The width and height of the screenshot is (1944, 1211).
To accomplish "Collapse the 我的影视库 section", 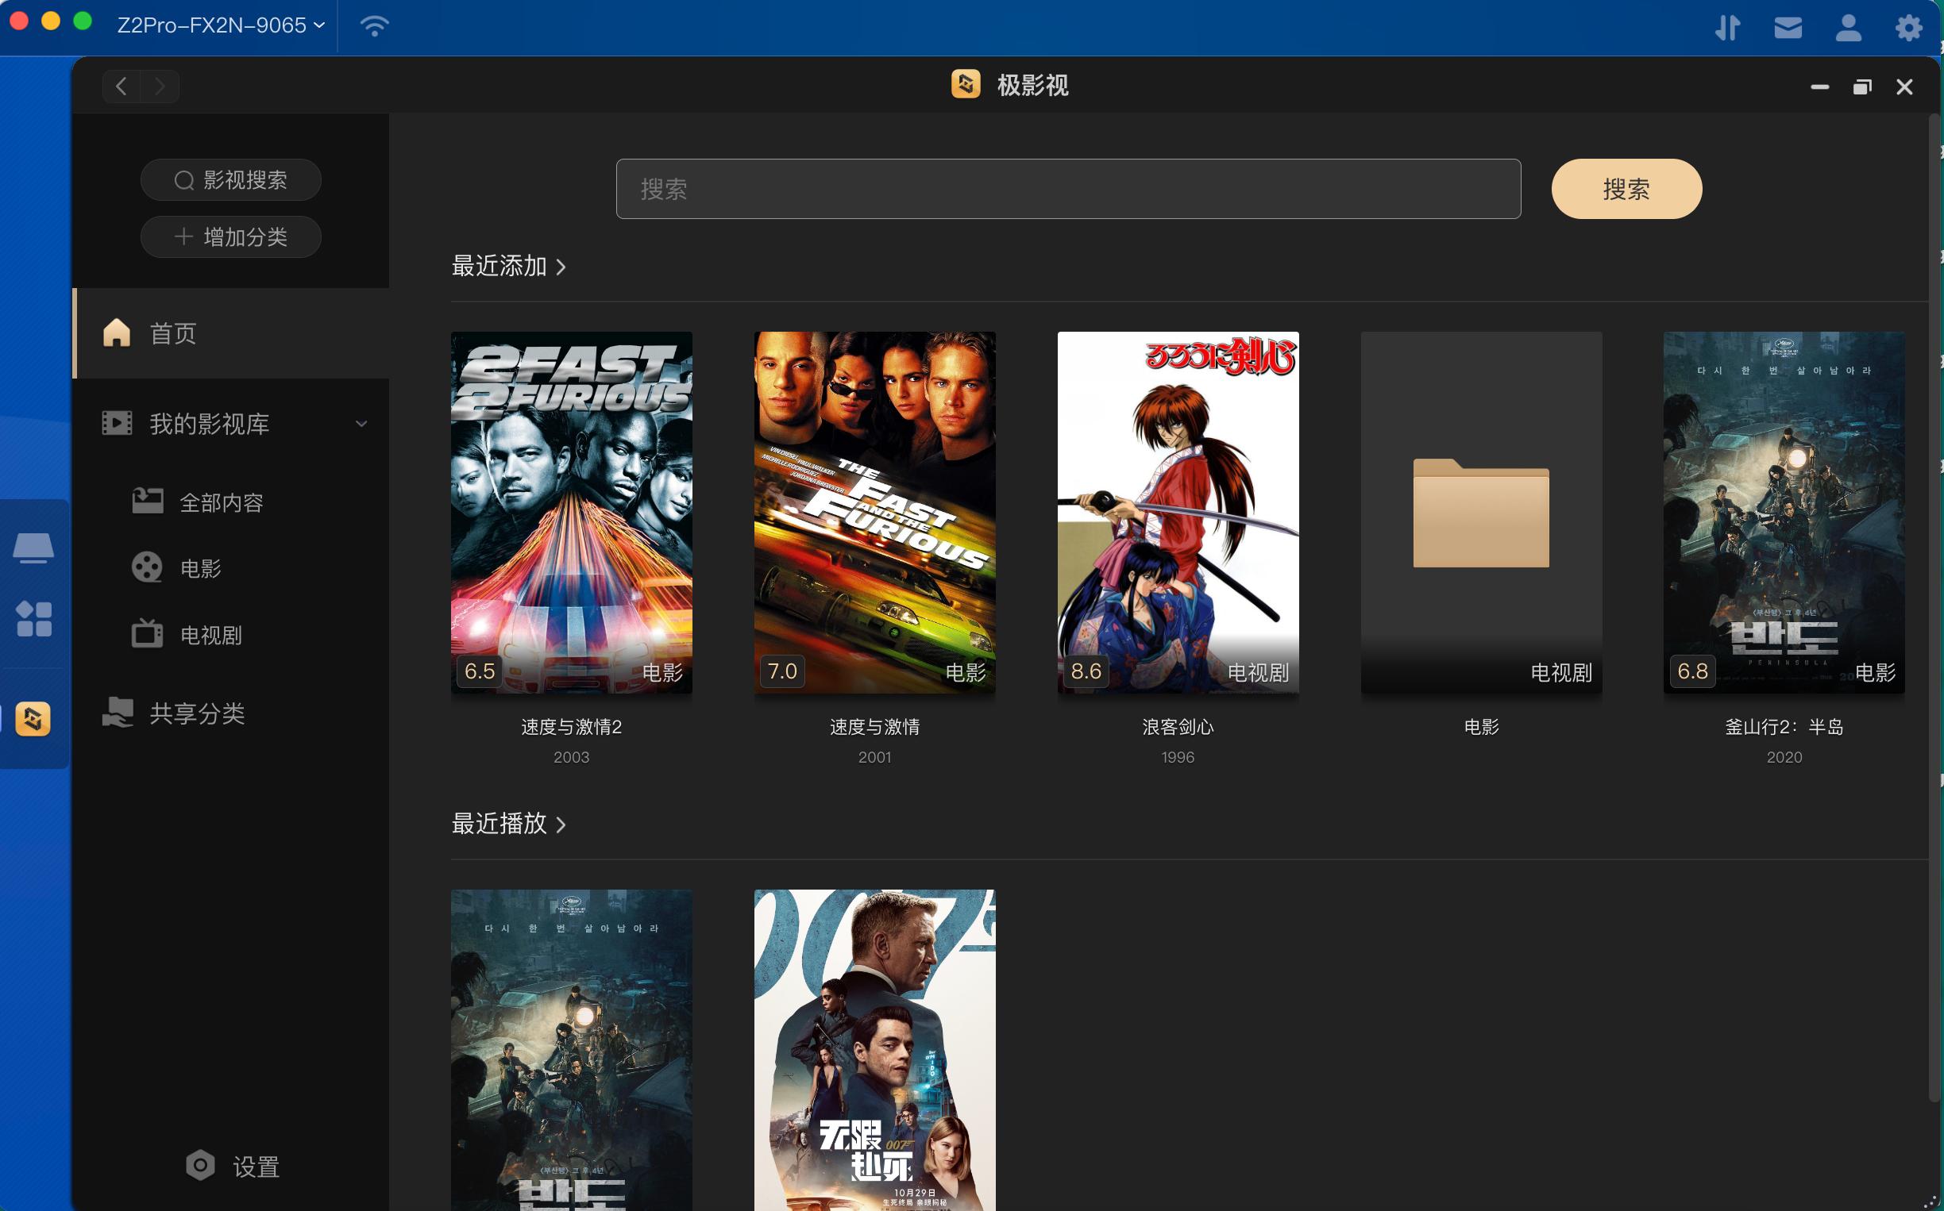I will (361, 424).
